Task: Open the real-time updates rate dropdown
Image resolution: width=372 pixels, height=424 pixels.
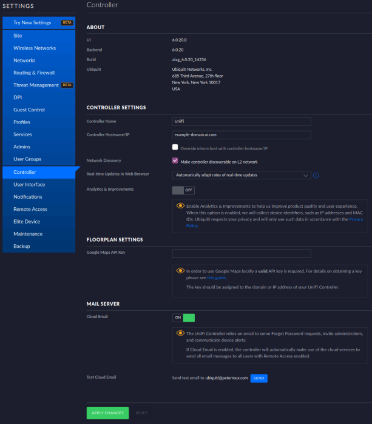Action: tap(241, 175)
